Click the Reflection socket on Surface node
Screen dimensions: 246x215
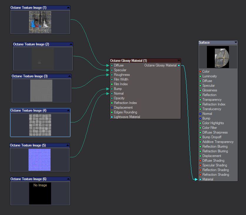tap(200, 95)
